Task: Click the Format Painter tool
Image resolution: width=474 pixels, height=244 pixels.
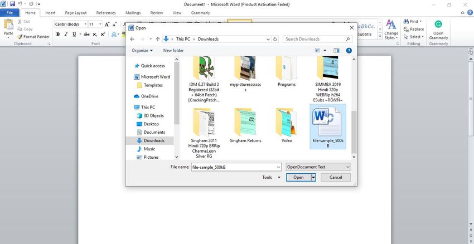Action: pos(33,37)
